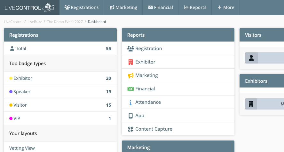Screen dimensions: 284x152
Task: Click the total count 55
Action: point(108,49)
